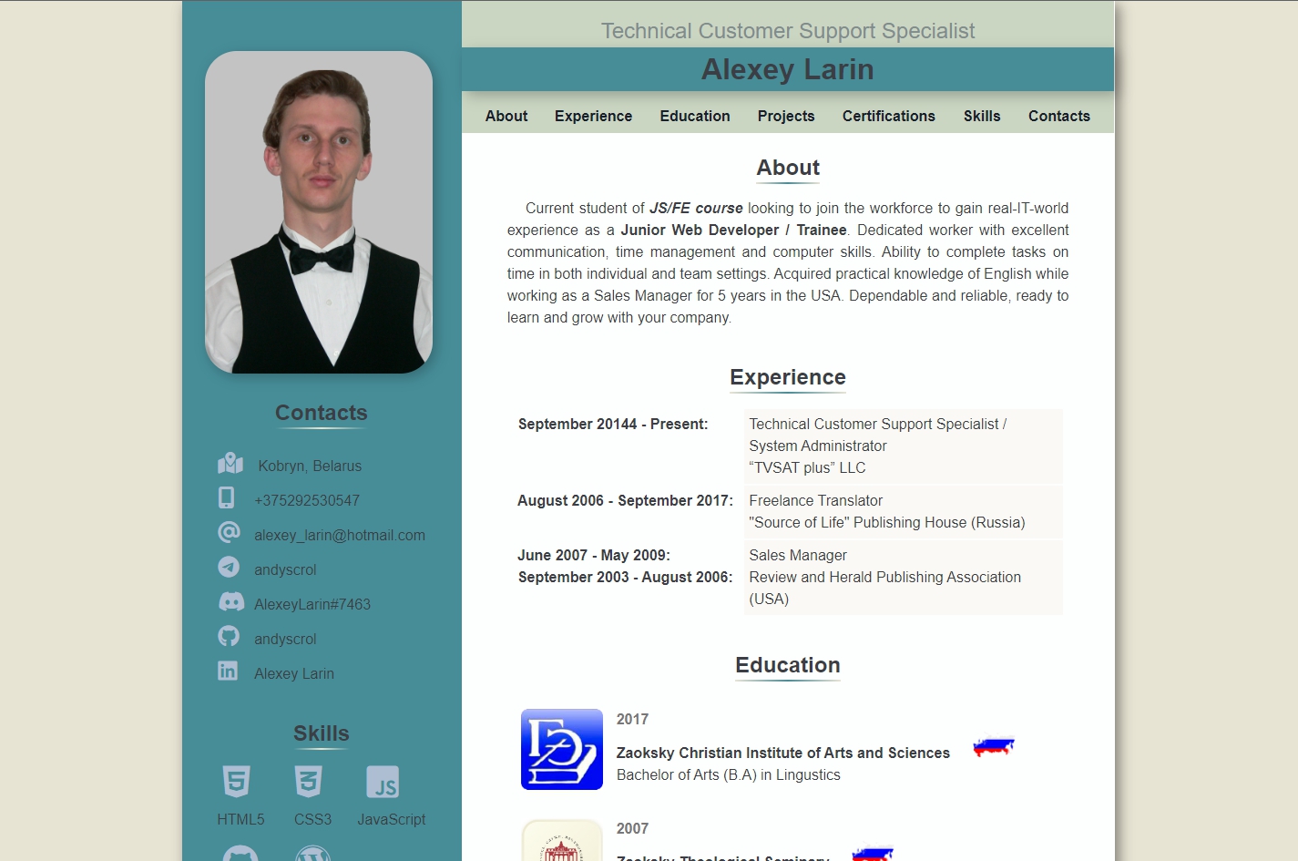Click the 'Junior Web Developer / Trainee' bold text
1298x861 pixels.
point(734,230)
